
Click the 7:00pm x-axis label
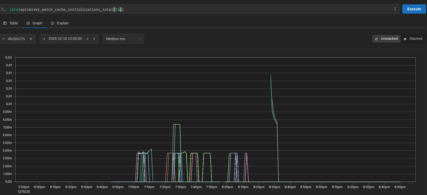(x=134, y=187)
